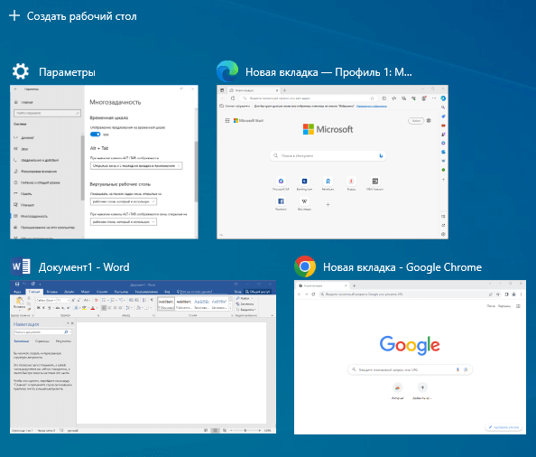
Task: Click the home icon in the Параметры sidebar
Action: tap(16, 102)
